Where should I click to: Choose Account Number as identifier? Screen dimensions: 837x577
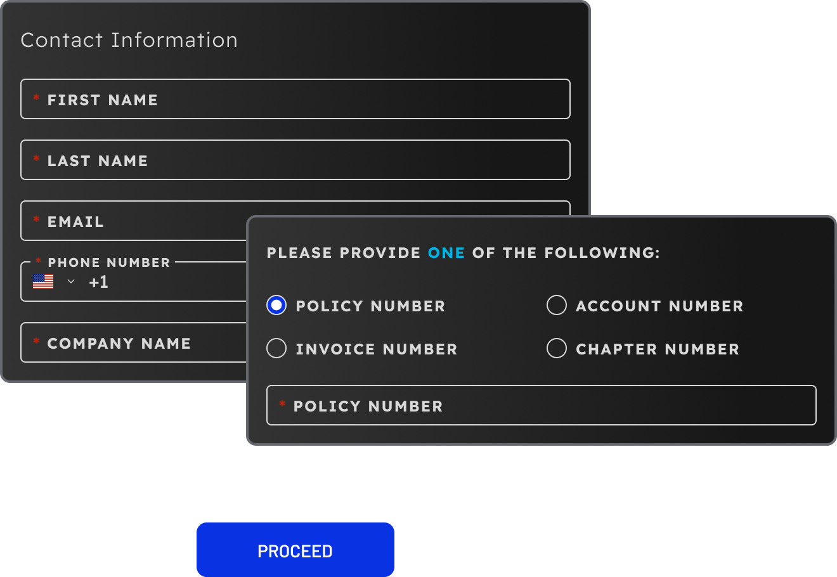pos(557,305)
